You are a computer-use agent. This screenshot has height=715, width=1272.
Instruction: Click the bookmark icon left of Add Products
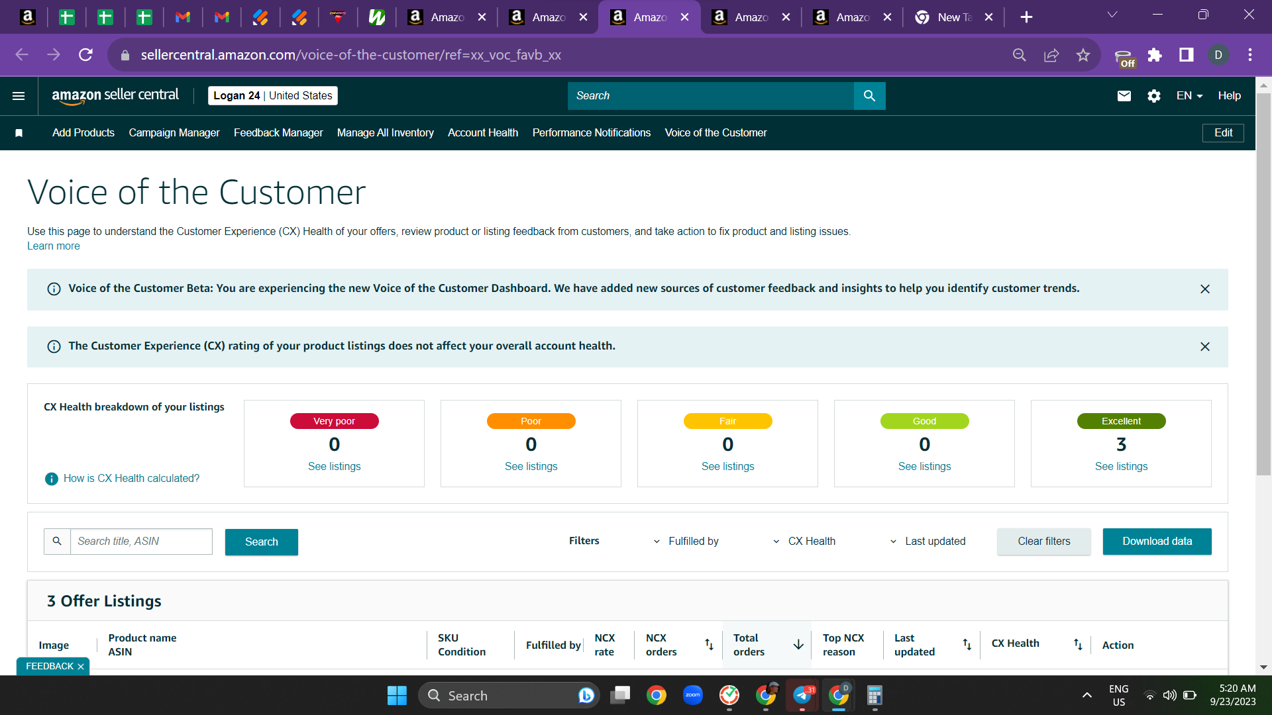point(19,133)
